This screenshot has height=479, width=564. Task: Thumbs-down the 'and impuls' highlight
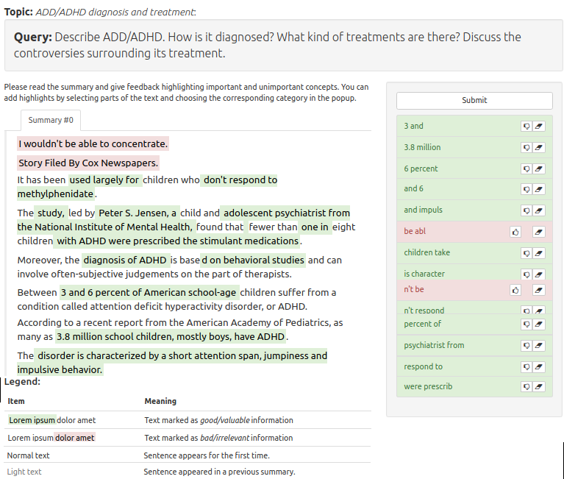tap(526, 210)
